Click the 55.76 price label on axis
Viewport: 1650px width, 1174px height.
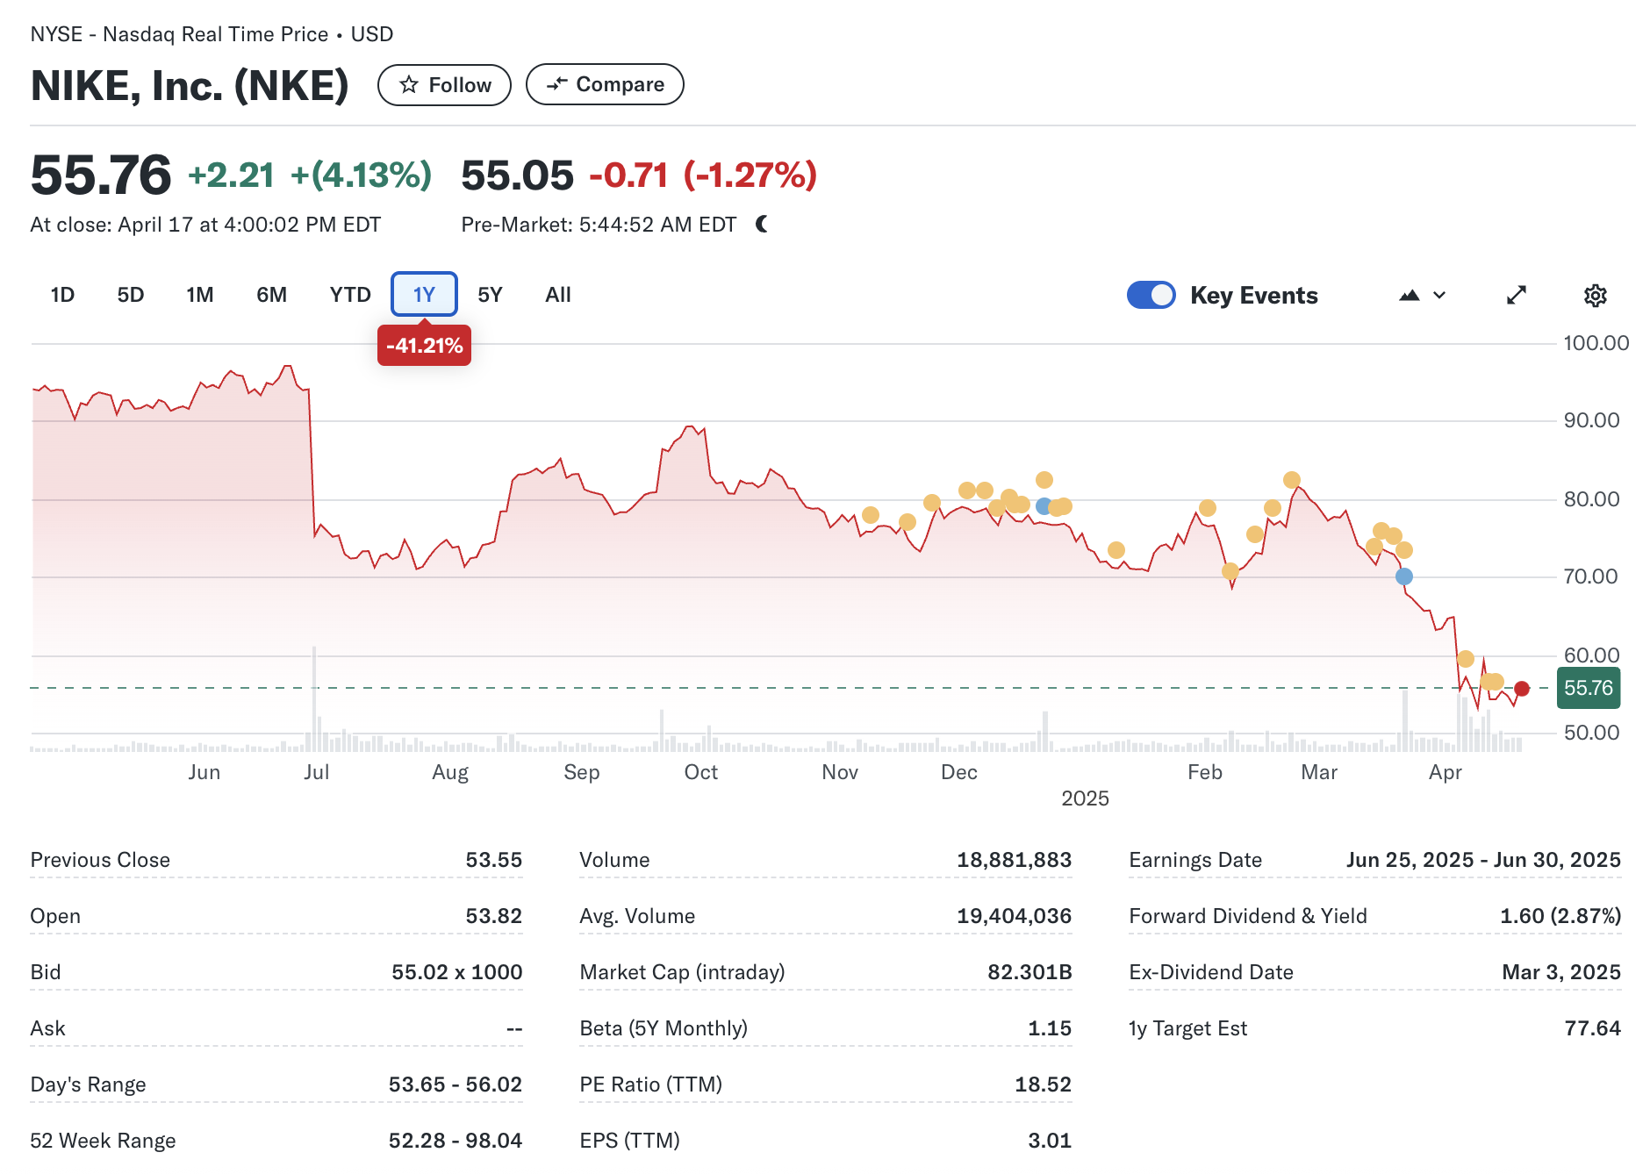1589,688
